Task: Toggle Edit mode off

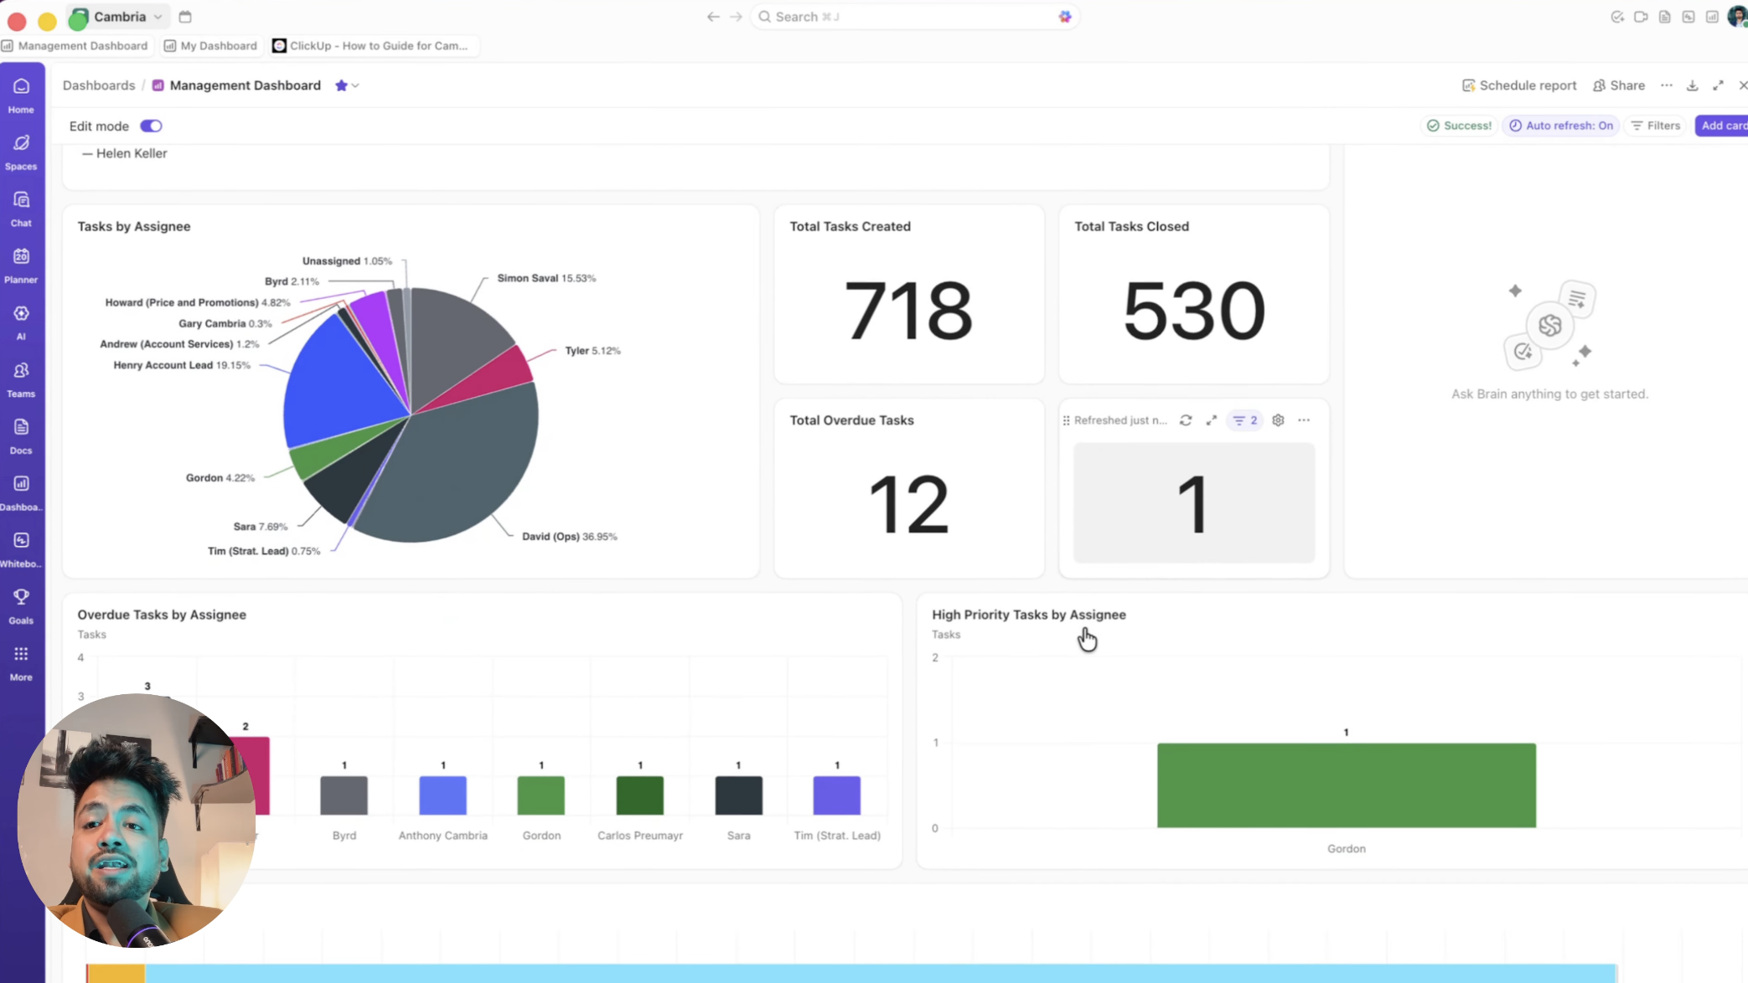Action: (x=151, y=126)
